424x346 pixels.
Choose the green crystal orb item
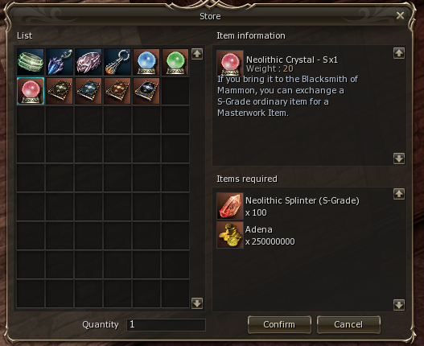coord(175,62)
